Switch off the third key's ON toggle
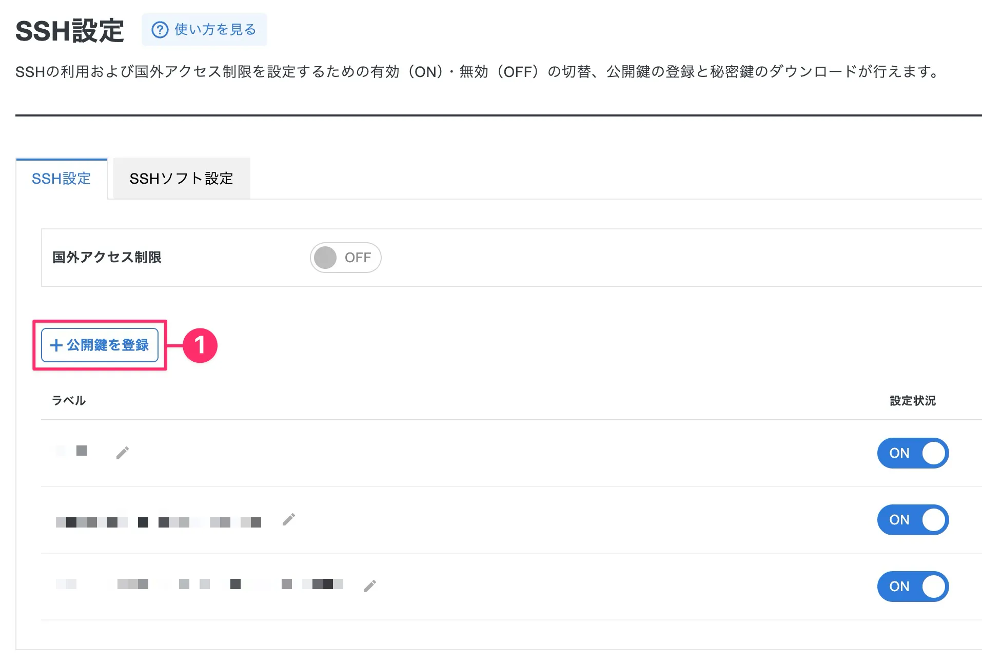This screenshot has height=663, width=982. point(913,587)
